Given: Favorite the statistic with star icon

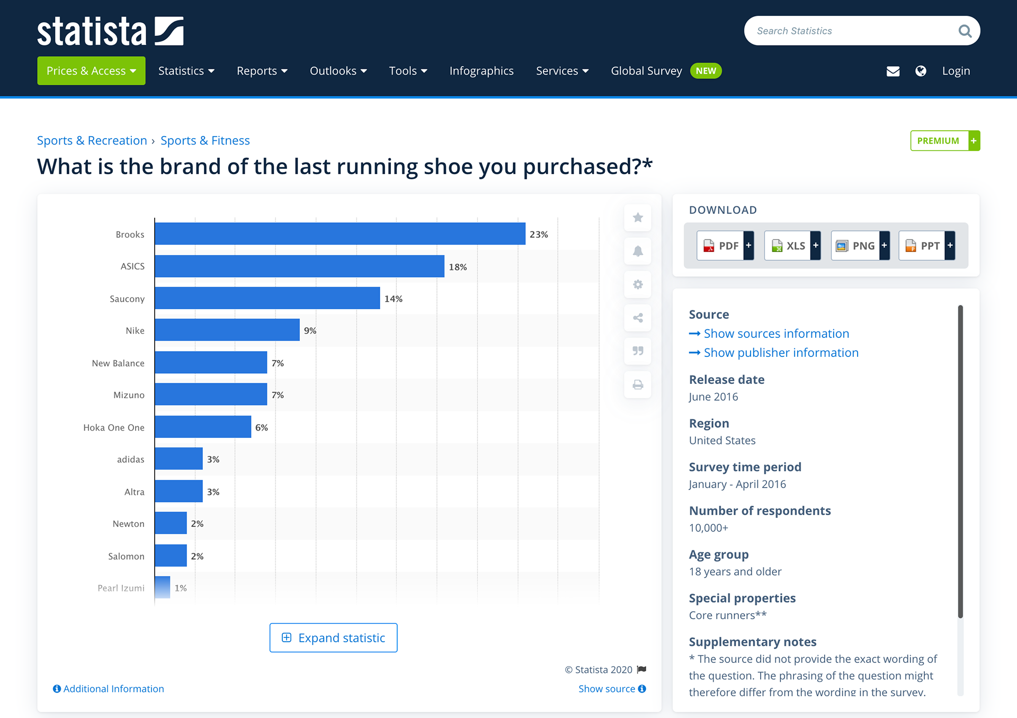Looking at the screenshot, I should click(x=638, y=218).
